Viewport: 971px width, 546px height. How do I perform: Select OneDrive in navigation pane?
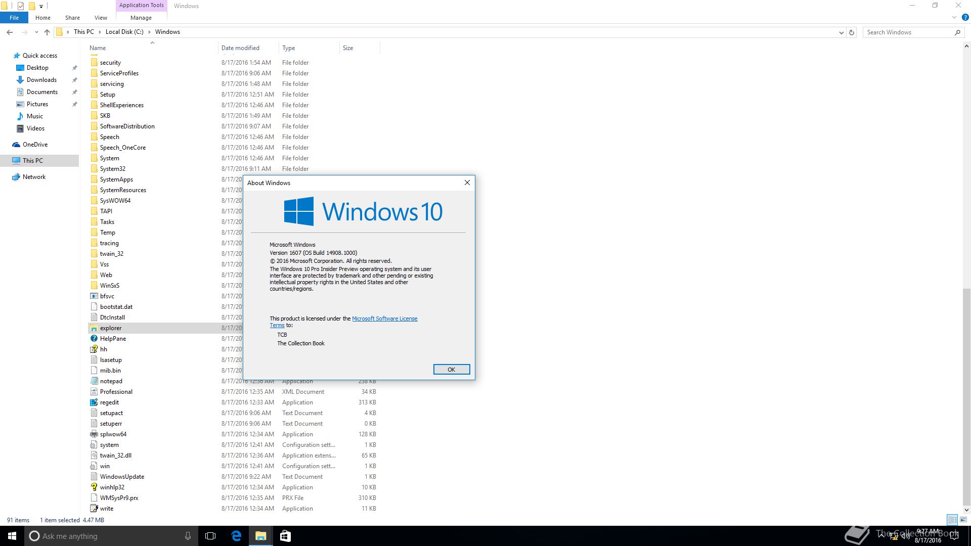coord(35,145)
